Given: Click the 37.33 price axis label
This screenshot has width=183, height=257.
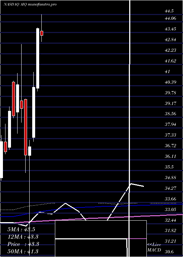Looking at the screenshot, I should (171, 135).
